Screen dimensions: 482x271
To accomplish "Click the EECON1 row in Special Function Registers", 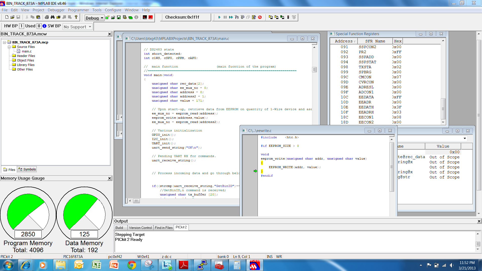I will click(x=385, y=117).
